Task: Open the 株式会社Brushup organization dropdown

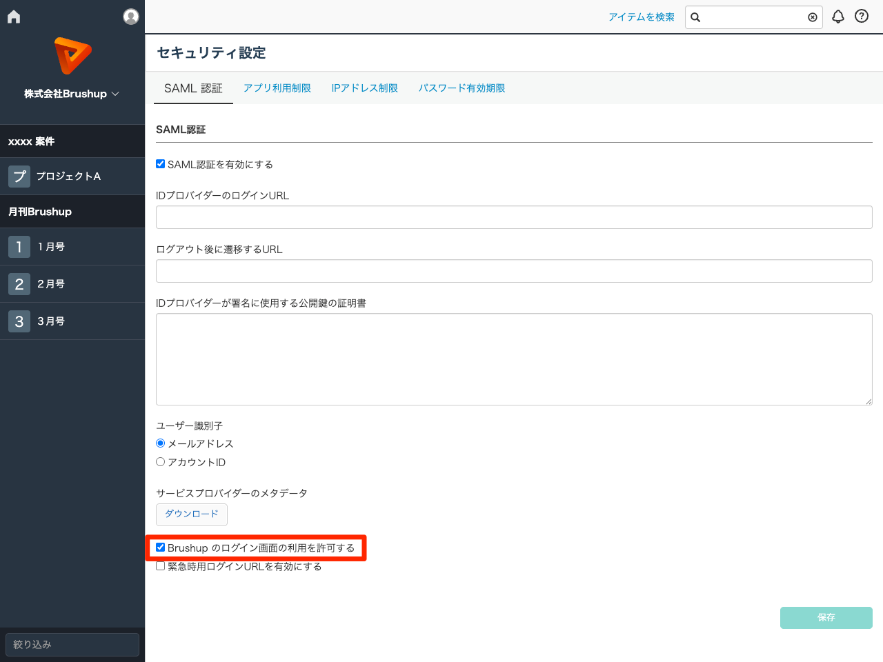Action: (72, 93)
